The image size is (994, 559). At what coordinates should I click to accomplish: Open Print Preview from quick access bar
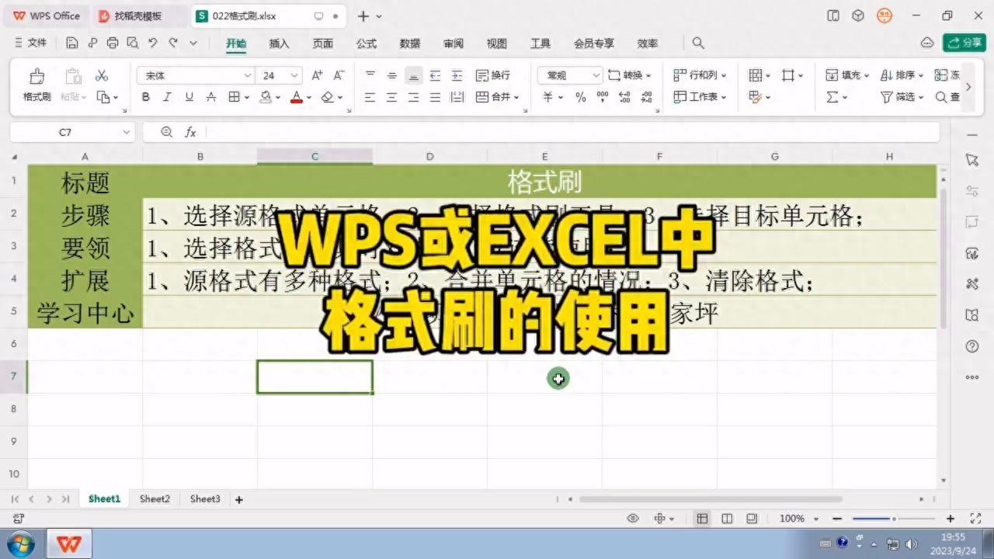(x=132, y=43)
